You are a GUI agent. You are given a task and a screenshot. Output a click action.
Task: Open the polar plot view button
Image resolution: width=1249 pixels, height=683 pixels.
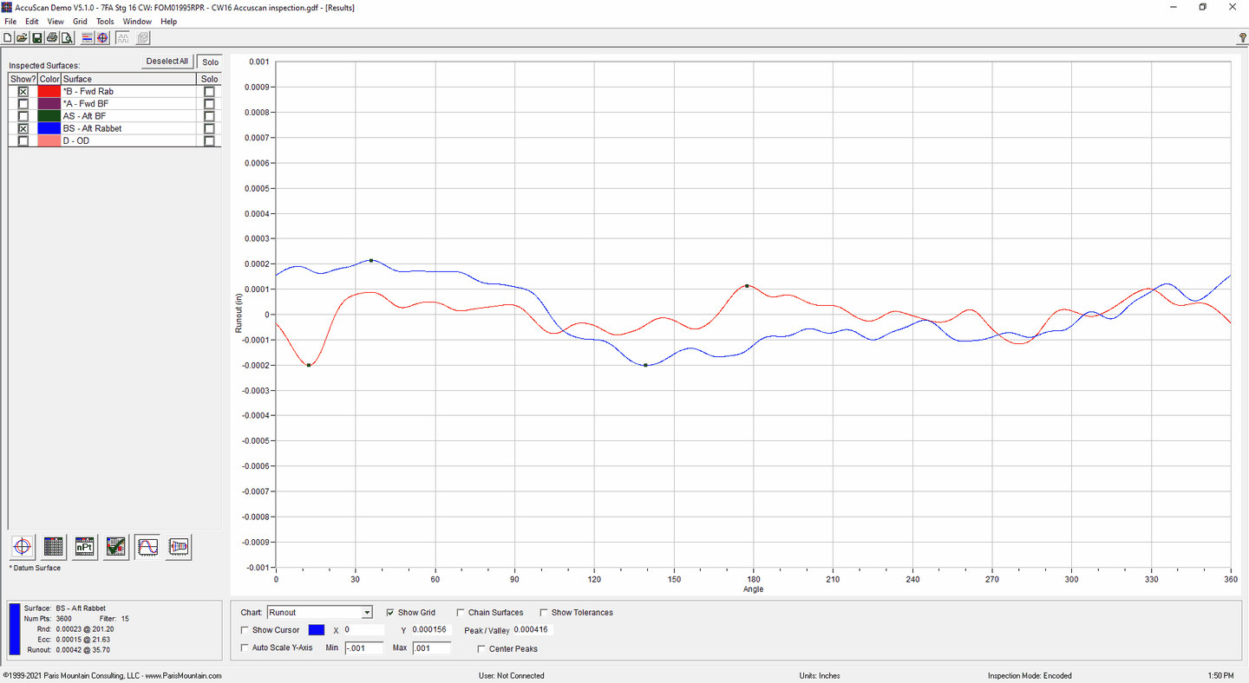point(23,547)
